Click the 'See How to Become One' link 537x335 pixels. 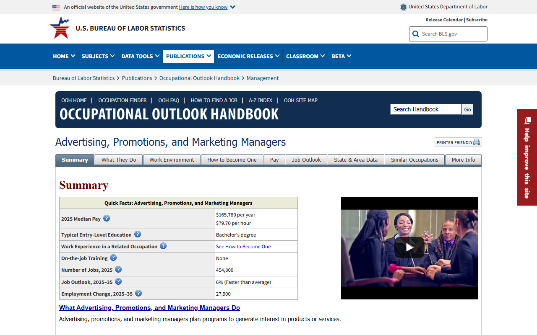243,247
